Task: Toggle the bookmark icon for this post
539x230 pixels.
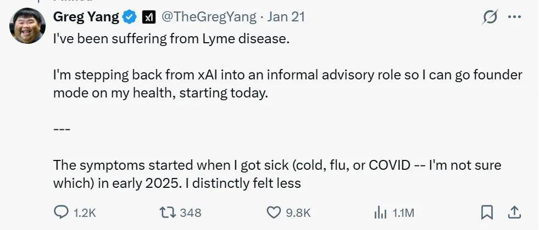Action: pyautogui.click(x=487, y=212)
